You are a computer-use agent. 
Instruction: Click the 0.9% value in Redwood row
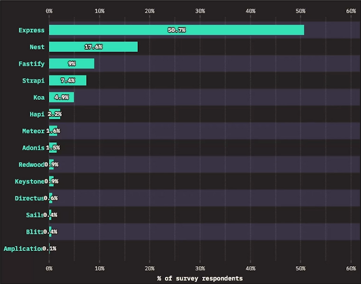pyautogui.click(x=52, y=165)
